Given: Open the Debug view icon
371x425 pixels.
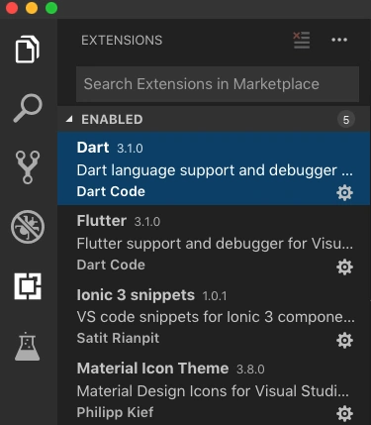Looking at the screenshot, I should [28, 227].
